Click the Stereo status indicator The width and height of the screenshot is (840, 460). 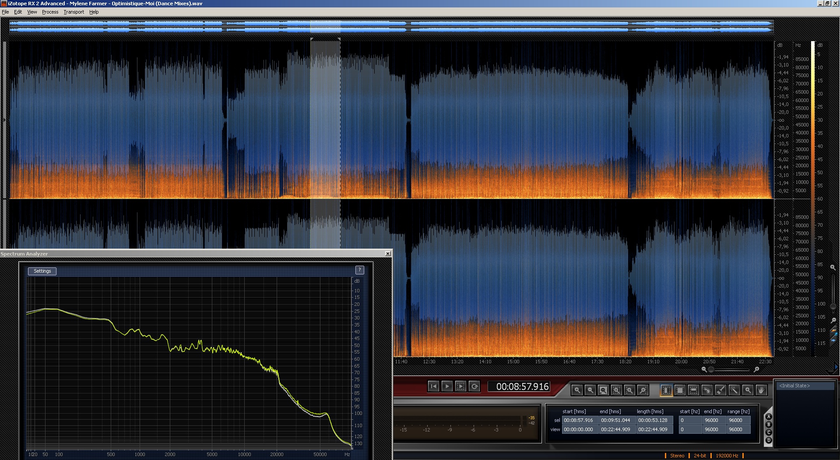[x=677, y=456]
